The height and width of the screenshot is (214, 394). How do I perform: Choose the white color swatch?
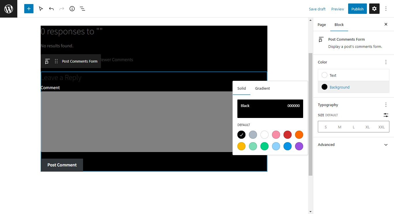264,135
